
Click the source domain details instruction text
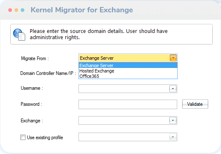(x=99, y=34)
